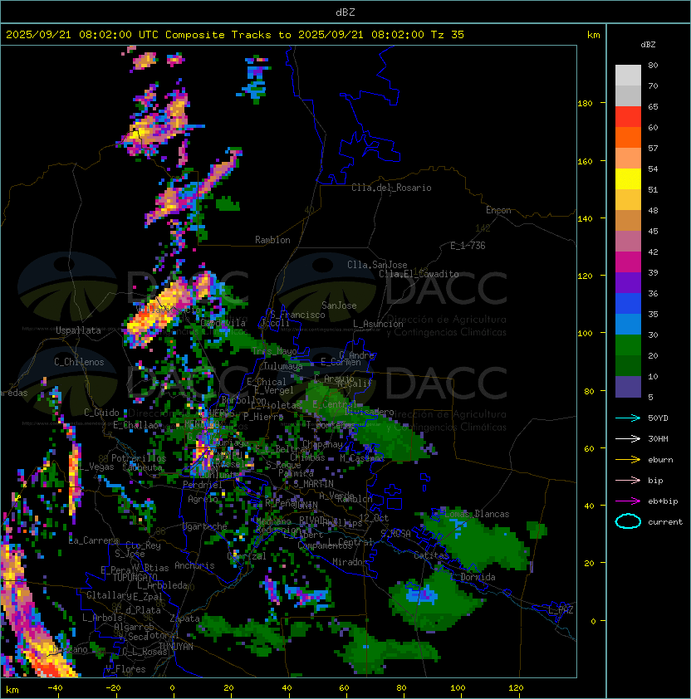Pick the purple swatch below 39 dBZ
The width and height of the screenshot is (691, 699).
[x=628, y=282]
